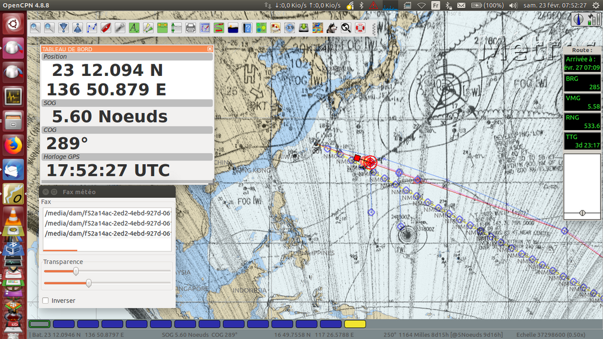
Task: Select the yellow chart bar segment
Action: tap(354, 324)
